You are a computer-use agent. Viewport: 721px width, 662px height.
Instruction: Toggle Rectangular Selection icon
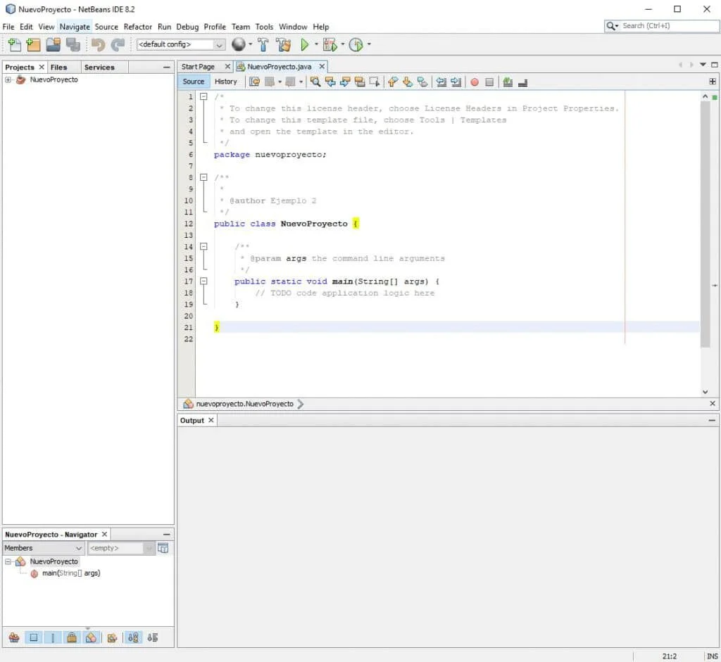[x=375, y=82]
